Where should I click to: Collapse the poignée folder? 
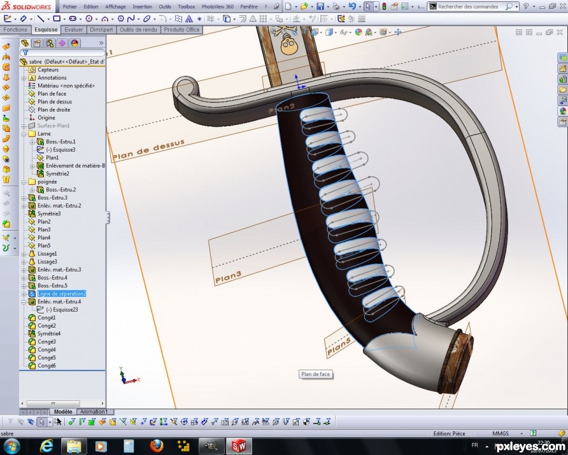pos(24,182)
